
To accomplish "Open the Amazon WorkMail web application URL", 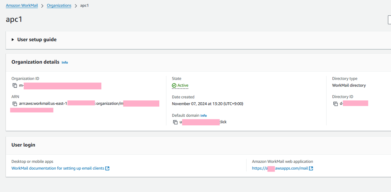I will [x=280, y=168].
